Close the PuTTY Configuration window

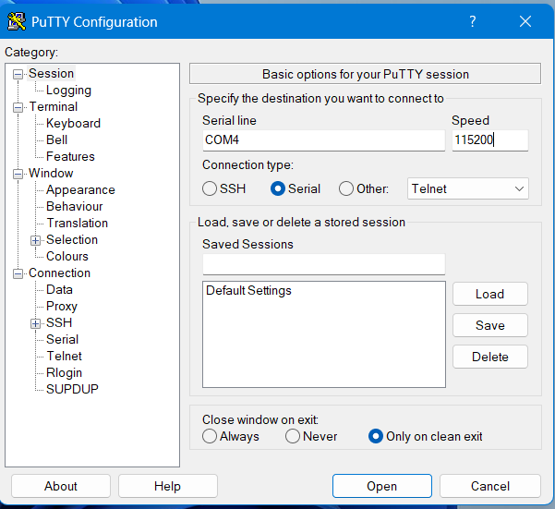coord(525,21)
